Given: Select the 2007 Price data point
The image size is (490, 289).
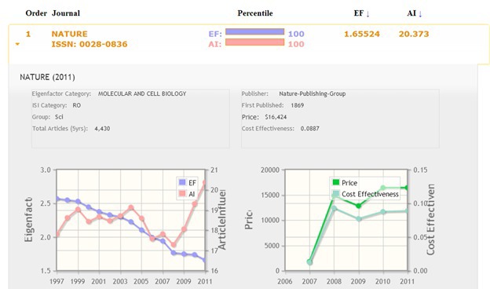Looking at the screenshot, I should click(309, 262).
